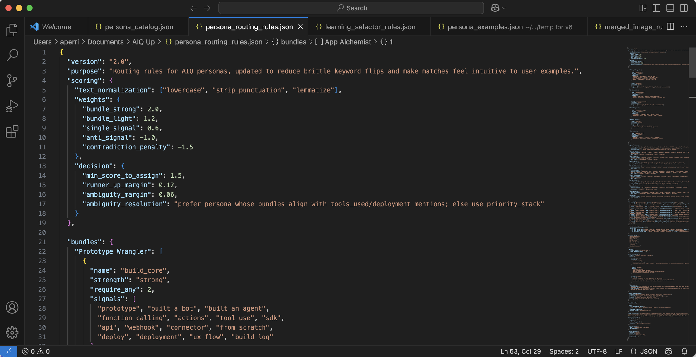The width and height of the screenshot is (696, 357).
Task: Open the Copilot dropdown chevron
Action: pyautogui.click(x=504, y=8)
